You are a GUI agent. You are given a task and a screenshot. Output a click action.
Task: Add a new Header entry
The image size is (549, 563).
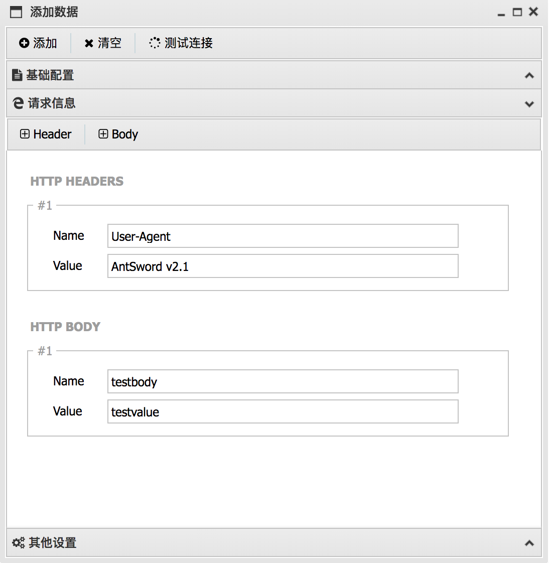[46, 134]
